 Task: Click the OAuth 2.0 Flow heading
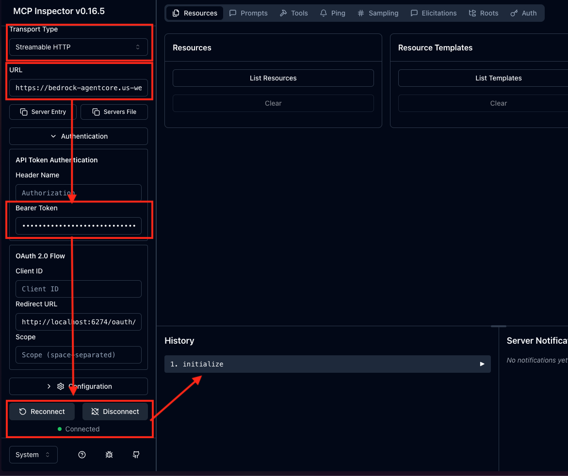(x=40, y=256)
